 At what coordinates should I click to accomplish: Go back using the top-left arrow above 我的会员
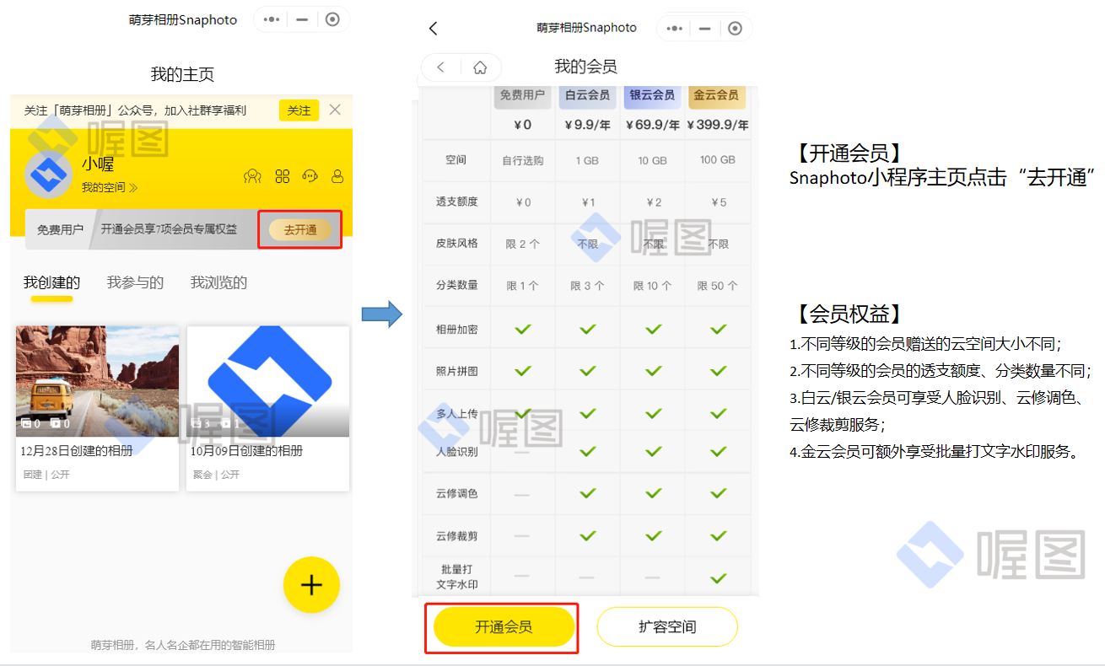pyautogui.click(x=434, y=28)
